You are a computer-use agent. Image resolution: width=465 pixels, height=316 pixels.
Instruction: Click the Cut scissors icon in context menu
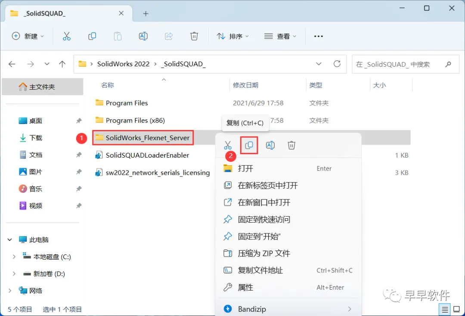point(228,145)
